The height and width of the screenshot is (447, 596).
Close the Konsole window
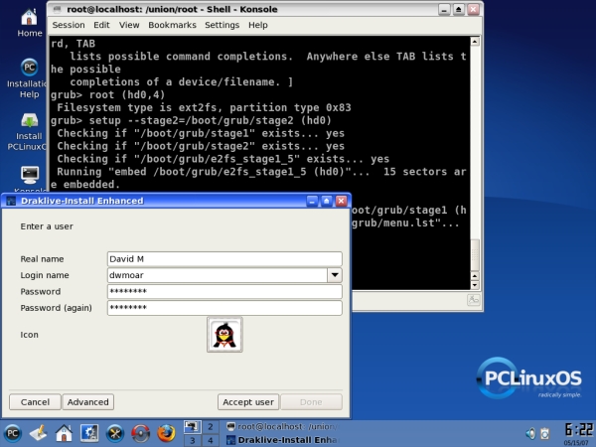[473, 9]
